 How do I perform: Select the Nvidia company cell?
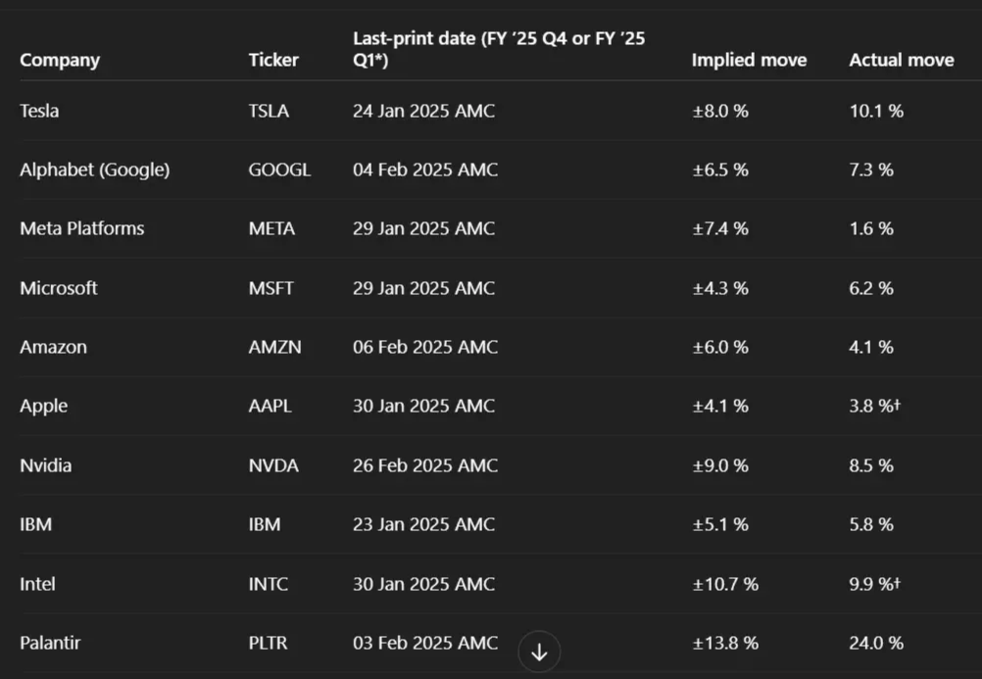pos(46,465)
